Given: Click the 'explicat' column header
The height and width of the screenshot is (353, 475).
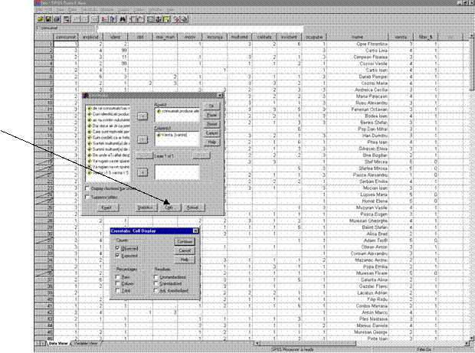Looking at the screenshot, I should tap(91, 37).
